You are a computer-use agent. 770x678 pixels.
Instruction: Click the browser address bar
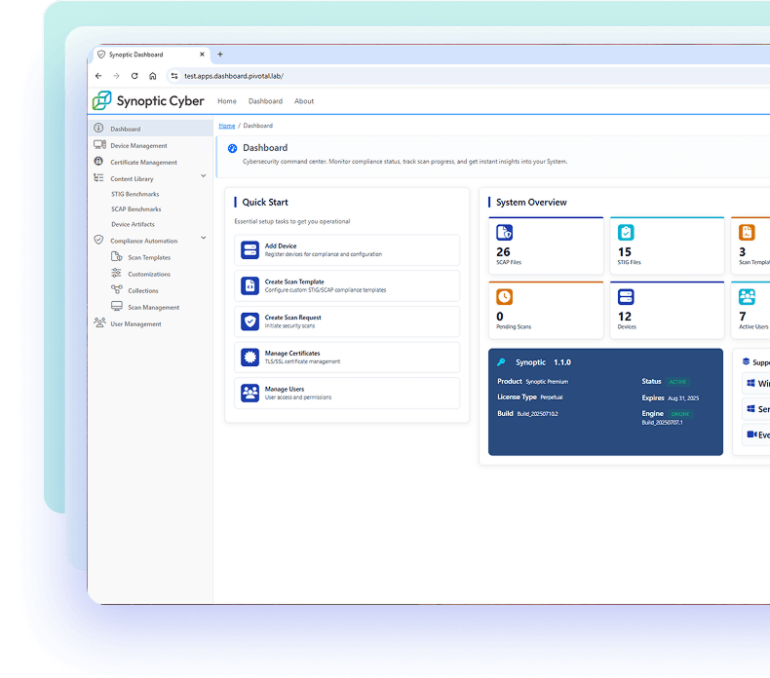pos(390,76)
